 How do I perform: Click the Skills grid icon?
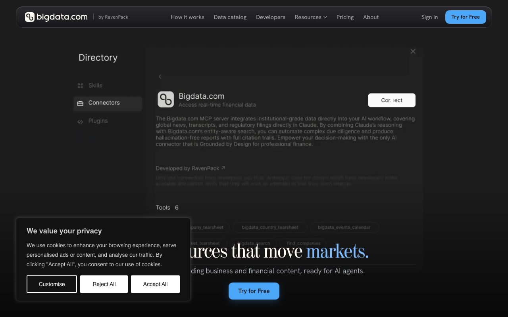(x=80, y=86)
